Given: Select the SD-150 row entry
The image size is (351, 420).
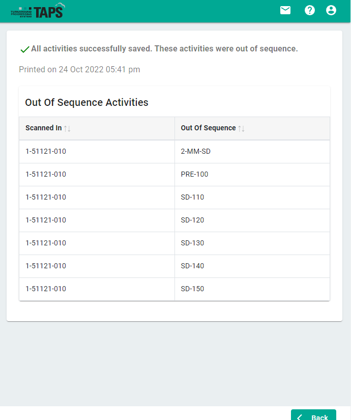Looking at the screenshot, I should pos(192,289).
